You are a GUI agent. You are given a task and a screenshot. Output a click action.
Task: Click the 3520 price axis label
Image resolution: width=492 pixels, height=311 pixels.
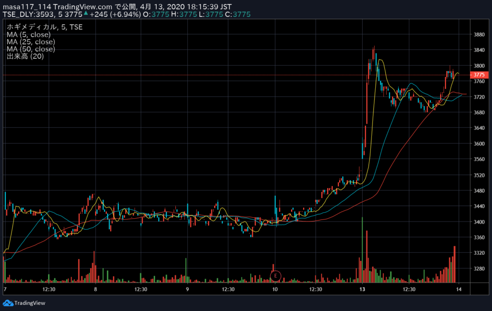point(479,175)
